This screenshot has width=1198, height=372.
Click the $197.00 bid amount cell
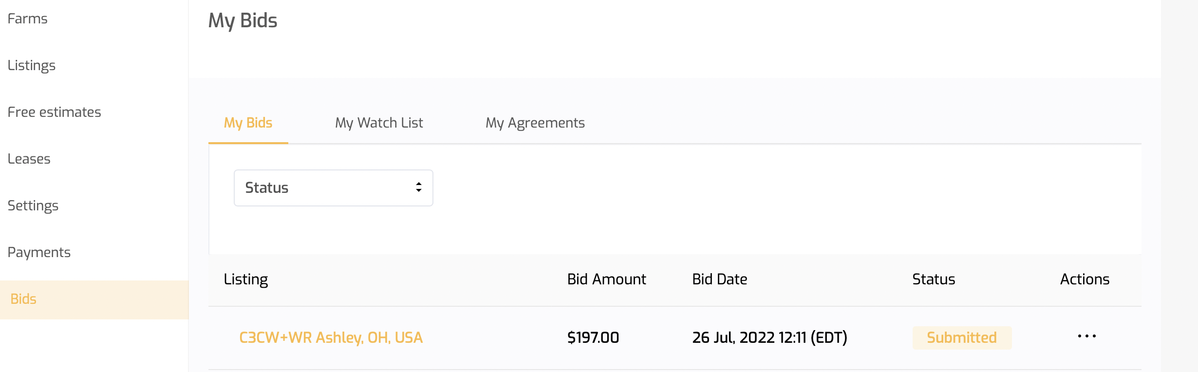pyautogui.click(x=593, y=337)
